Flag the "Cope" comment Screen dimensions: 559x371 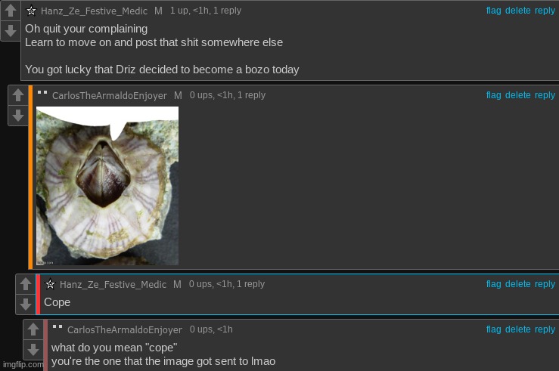pyautogui.click(x=494, y=284)
